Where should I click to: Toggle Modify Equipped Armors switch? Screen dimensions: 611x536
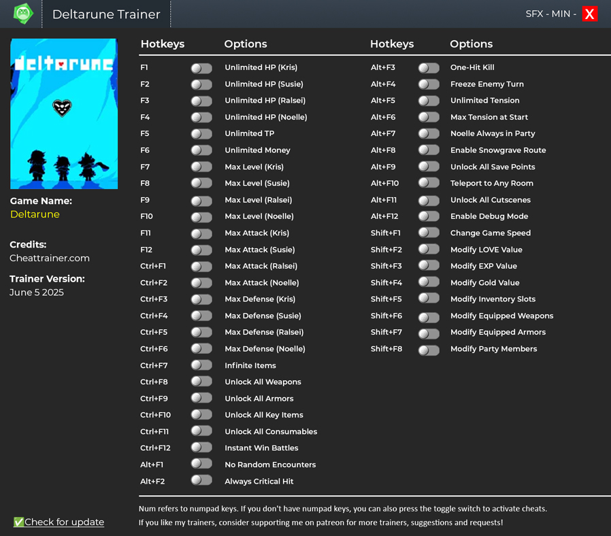pos(429,333)
